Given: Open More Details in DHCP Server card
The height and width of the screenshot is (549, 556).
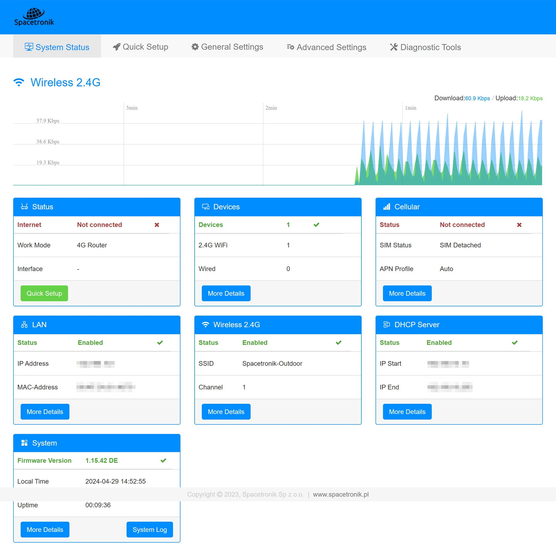Looking at the screenshot, I should pyautogui.click(x=407, y=411).
